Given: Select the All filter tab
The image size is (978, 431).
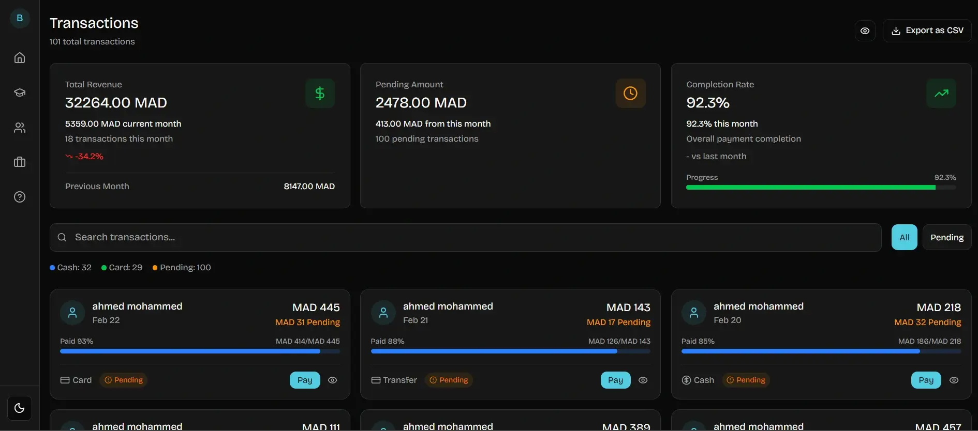Looking at the screenshot, I should (904, 238).
